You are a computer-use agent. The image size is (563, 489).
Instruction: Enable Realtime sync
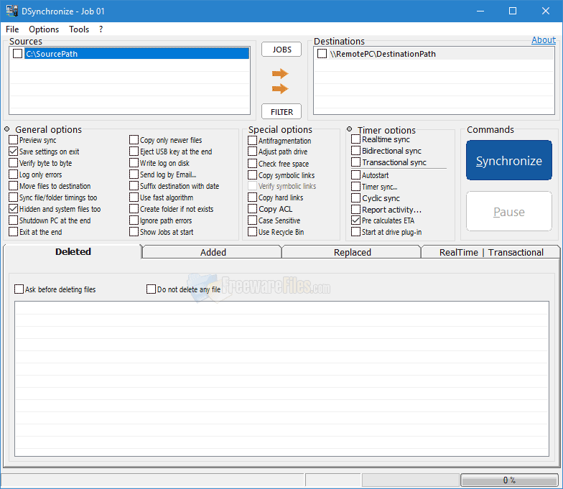pyautogui.click(x=356, y=139)
